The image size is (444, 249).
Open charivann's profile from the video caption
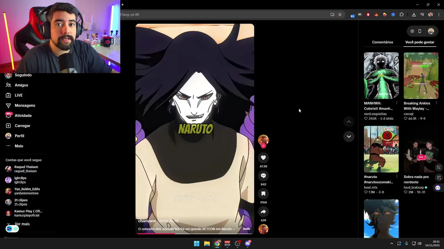(x=147, y=221)
